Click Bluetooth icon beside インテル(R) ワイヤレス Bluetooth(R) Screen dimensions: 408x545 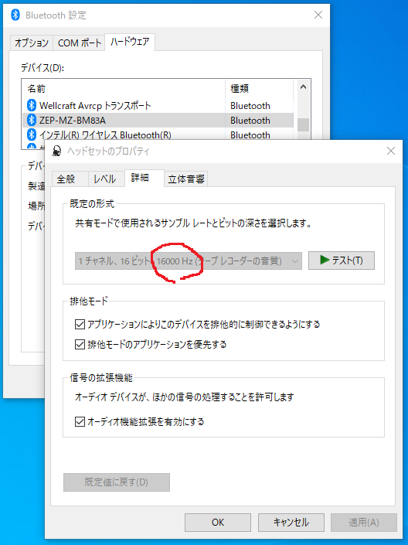(x=32, y=135)
